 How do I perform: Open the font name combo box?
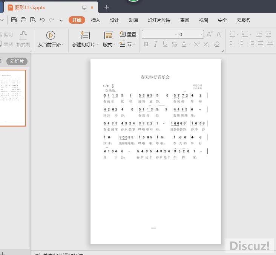160,34
